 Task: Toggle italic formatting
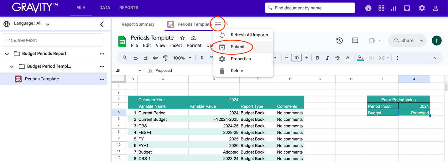click(x=327, y=58)
